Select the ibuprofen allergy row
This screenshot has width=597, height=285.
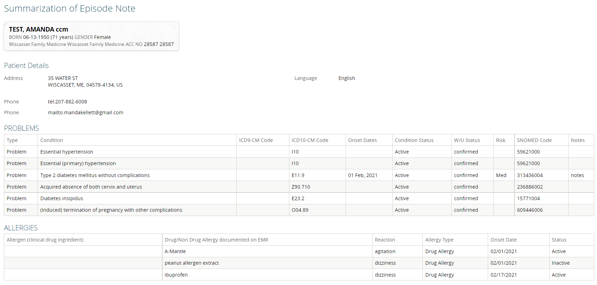click(176, 275)
